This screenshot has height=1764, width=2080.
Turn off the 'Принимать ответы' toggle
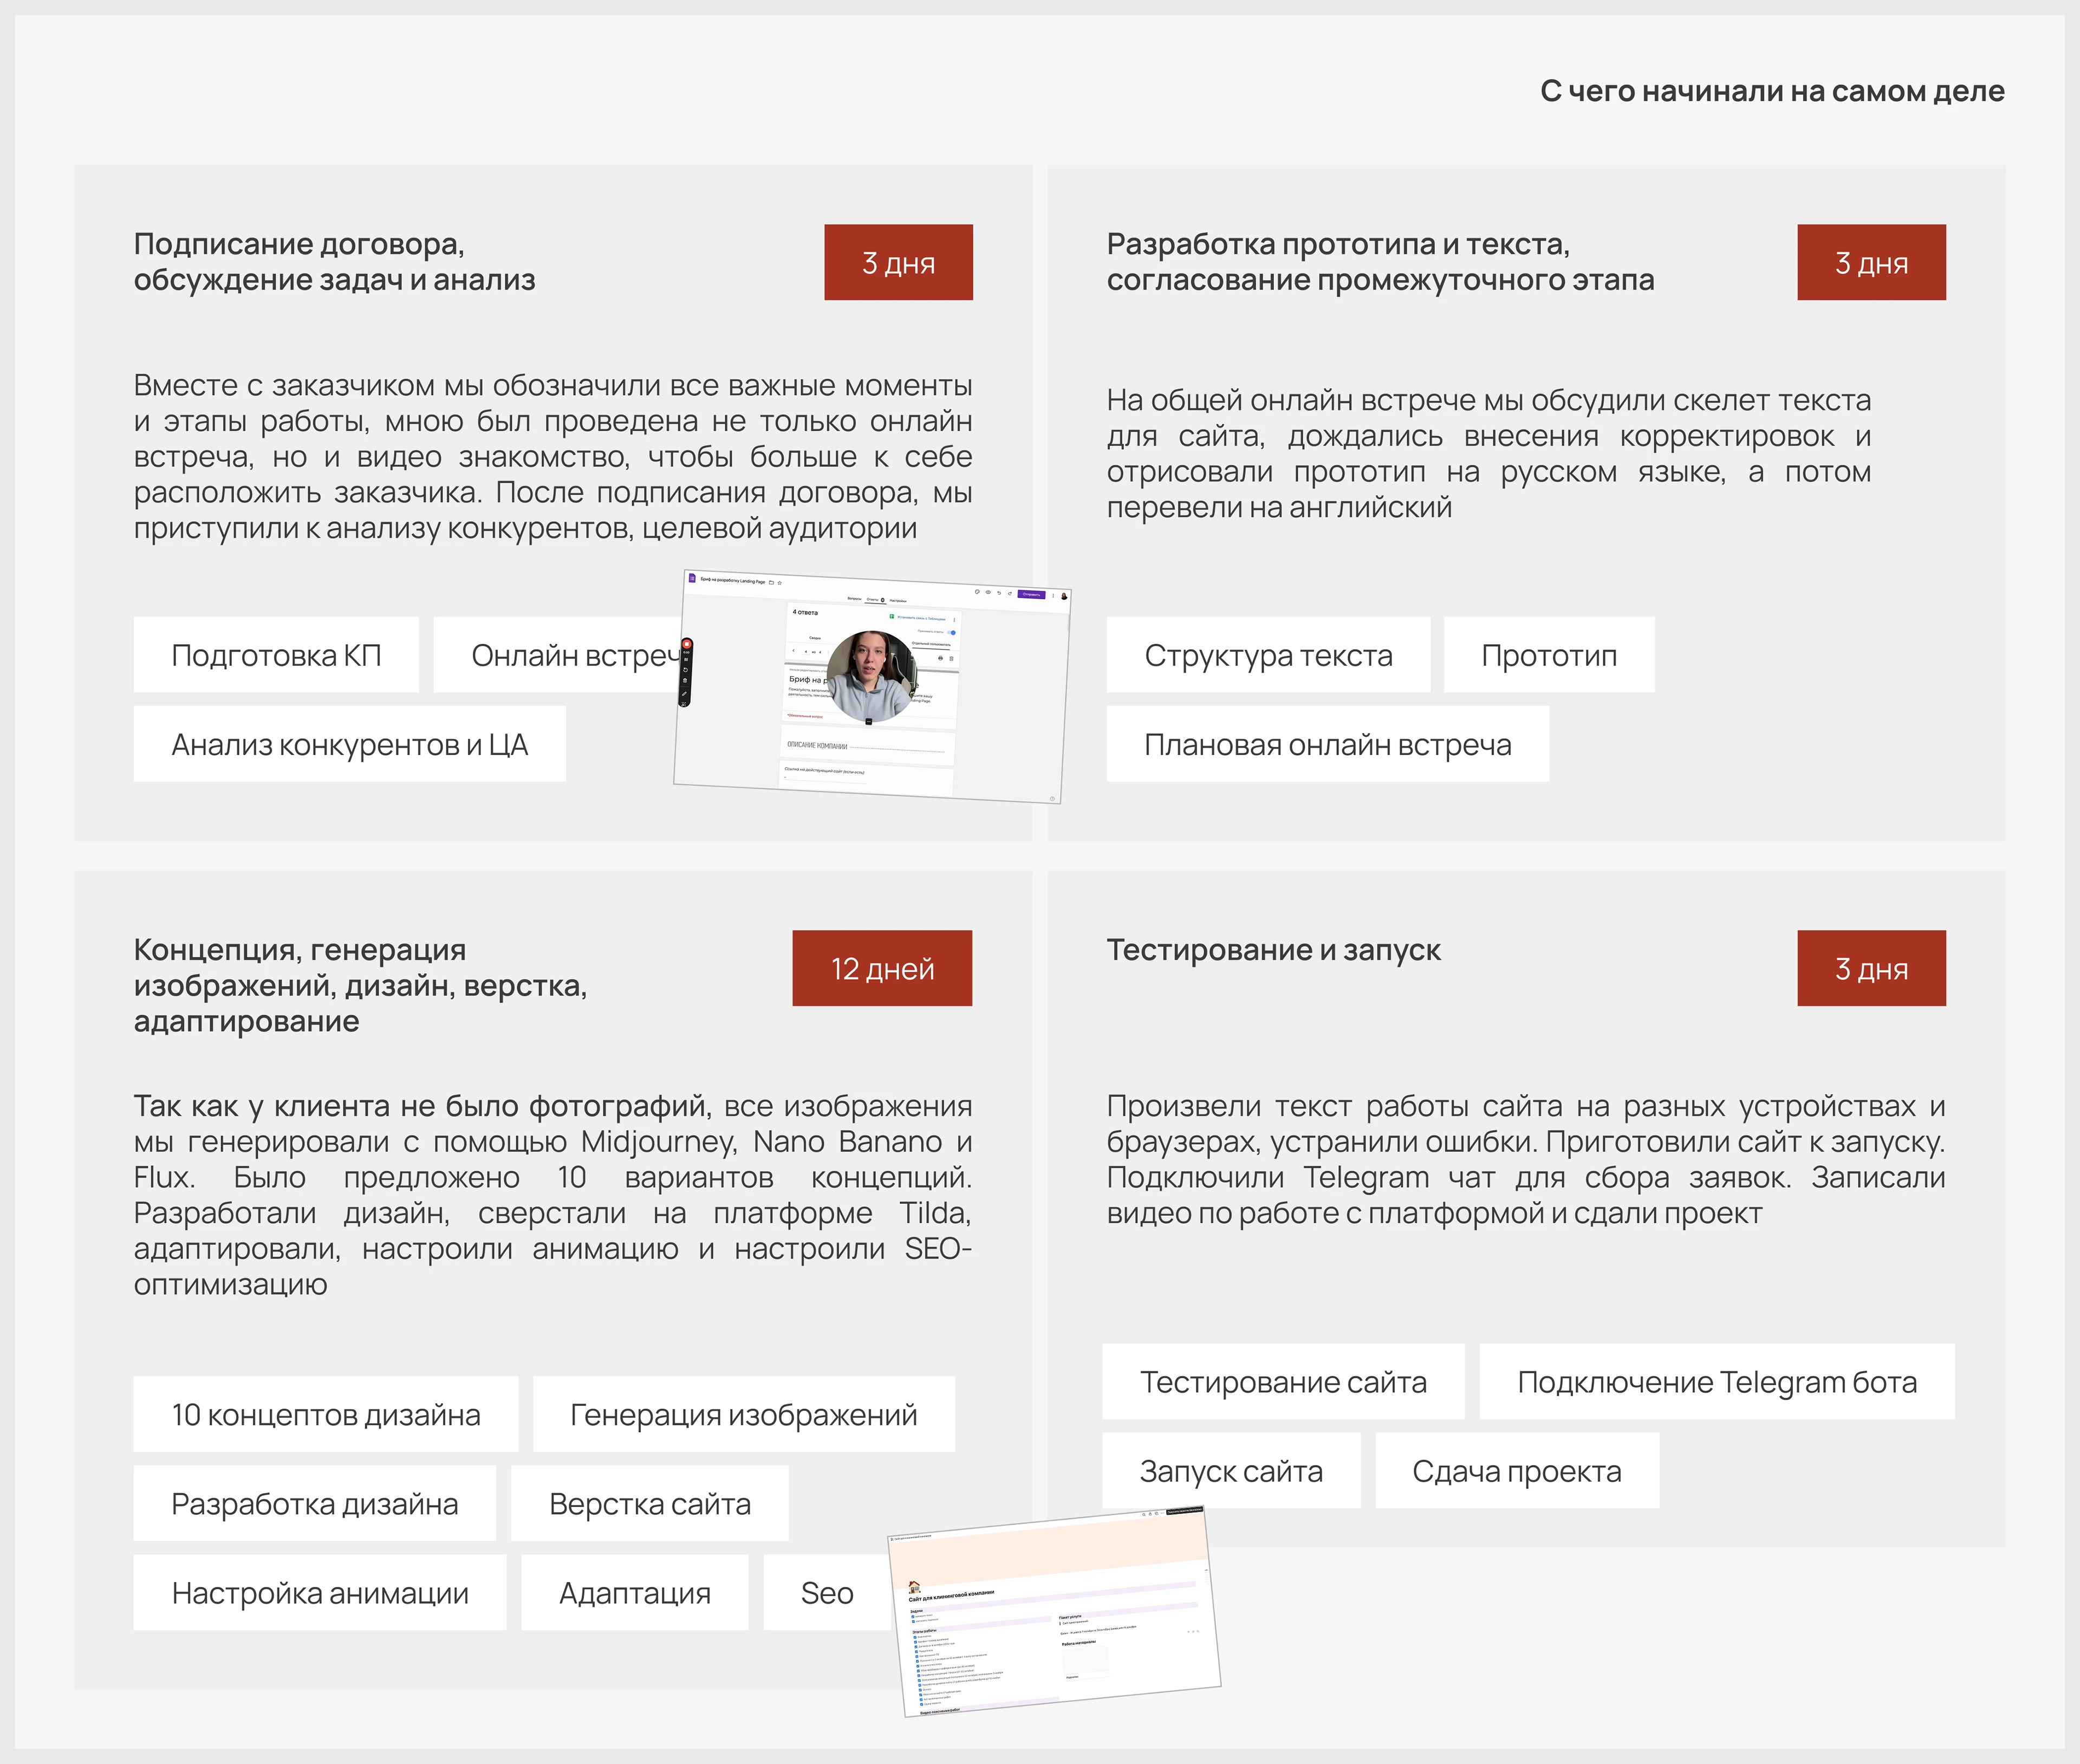(x=952, y=632)
